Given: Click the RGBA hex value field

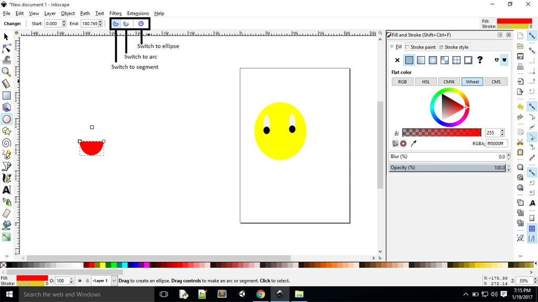Looking at the screenshot, I should pyautogui.click(x=496, y=143).
